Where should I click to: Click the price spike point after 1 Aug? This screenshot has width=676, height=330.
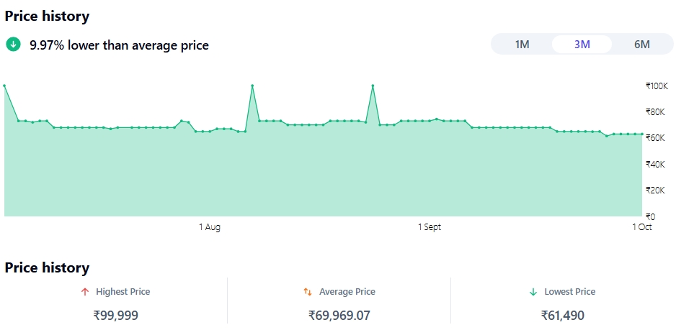[252, 86]
